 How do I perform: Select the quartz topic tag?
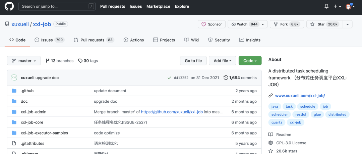[x=277, y=122]
